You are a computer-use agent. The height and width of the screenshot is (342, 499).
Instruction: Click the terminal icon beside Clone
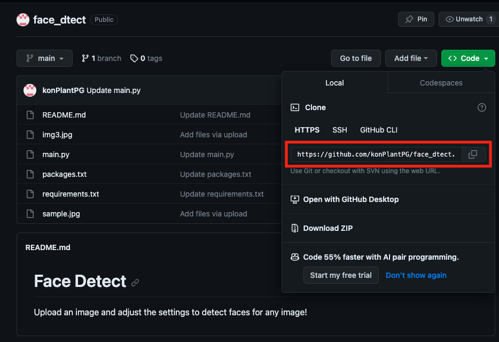(295, 107)
